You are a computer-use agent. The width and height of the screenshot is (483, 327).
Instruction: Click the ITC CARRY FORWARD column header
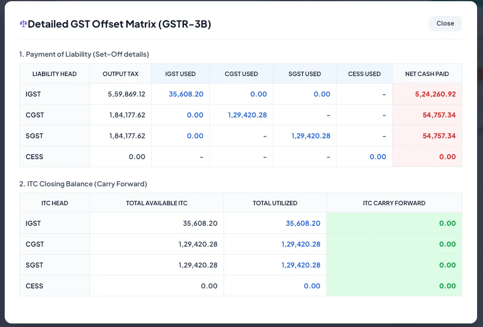(x=394, y=203)
